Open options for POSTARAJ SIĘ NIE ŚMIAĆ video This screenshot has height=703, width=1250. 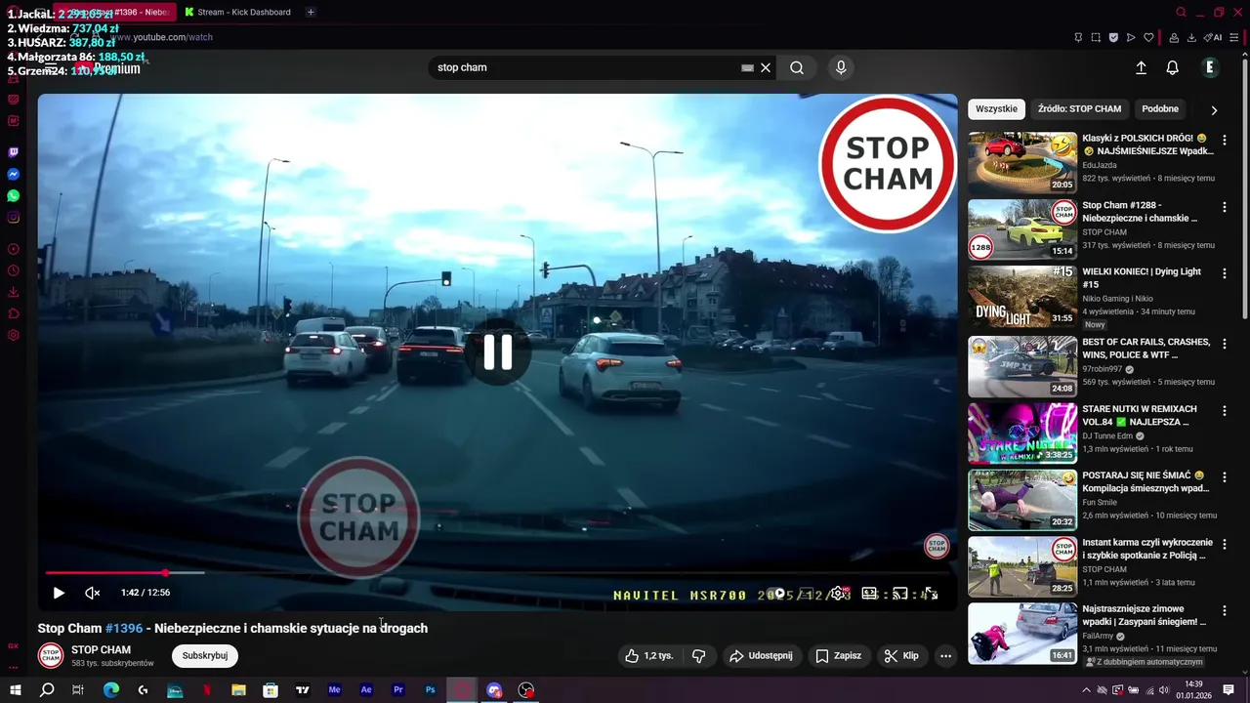(x=1224, y=476)
